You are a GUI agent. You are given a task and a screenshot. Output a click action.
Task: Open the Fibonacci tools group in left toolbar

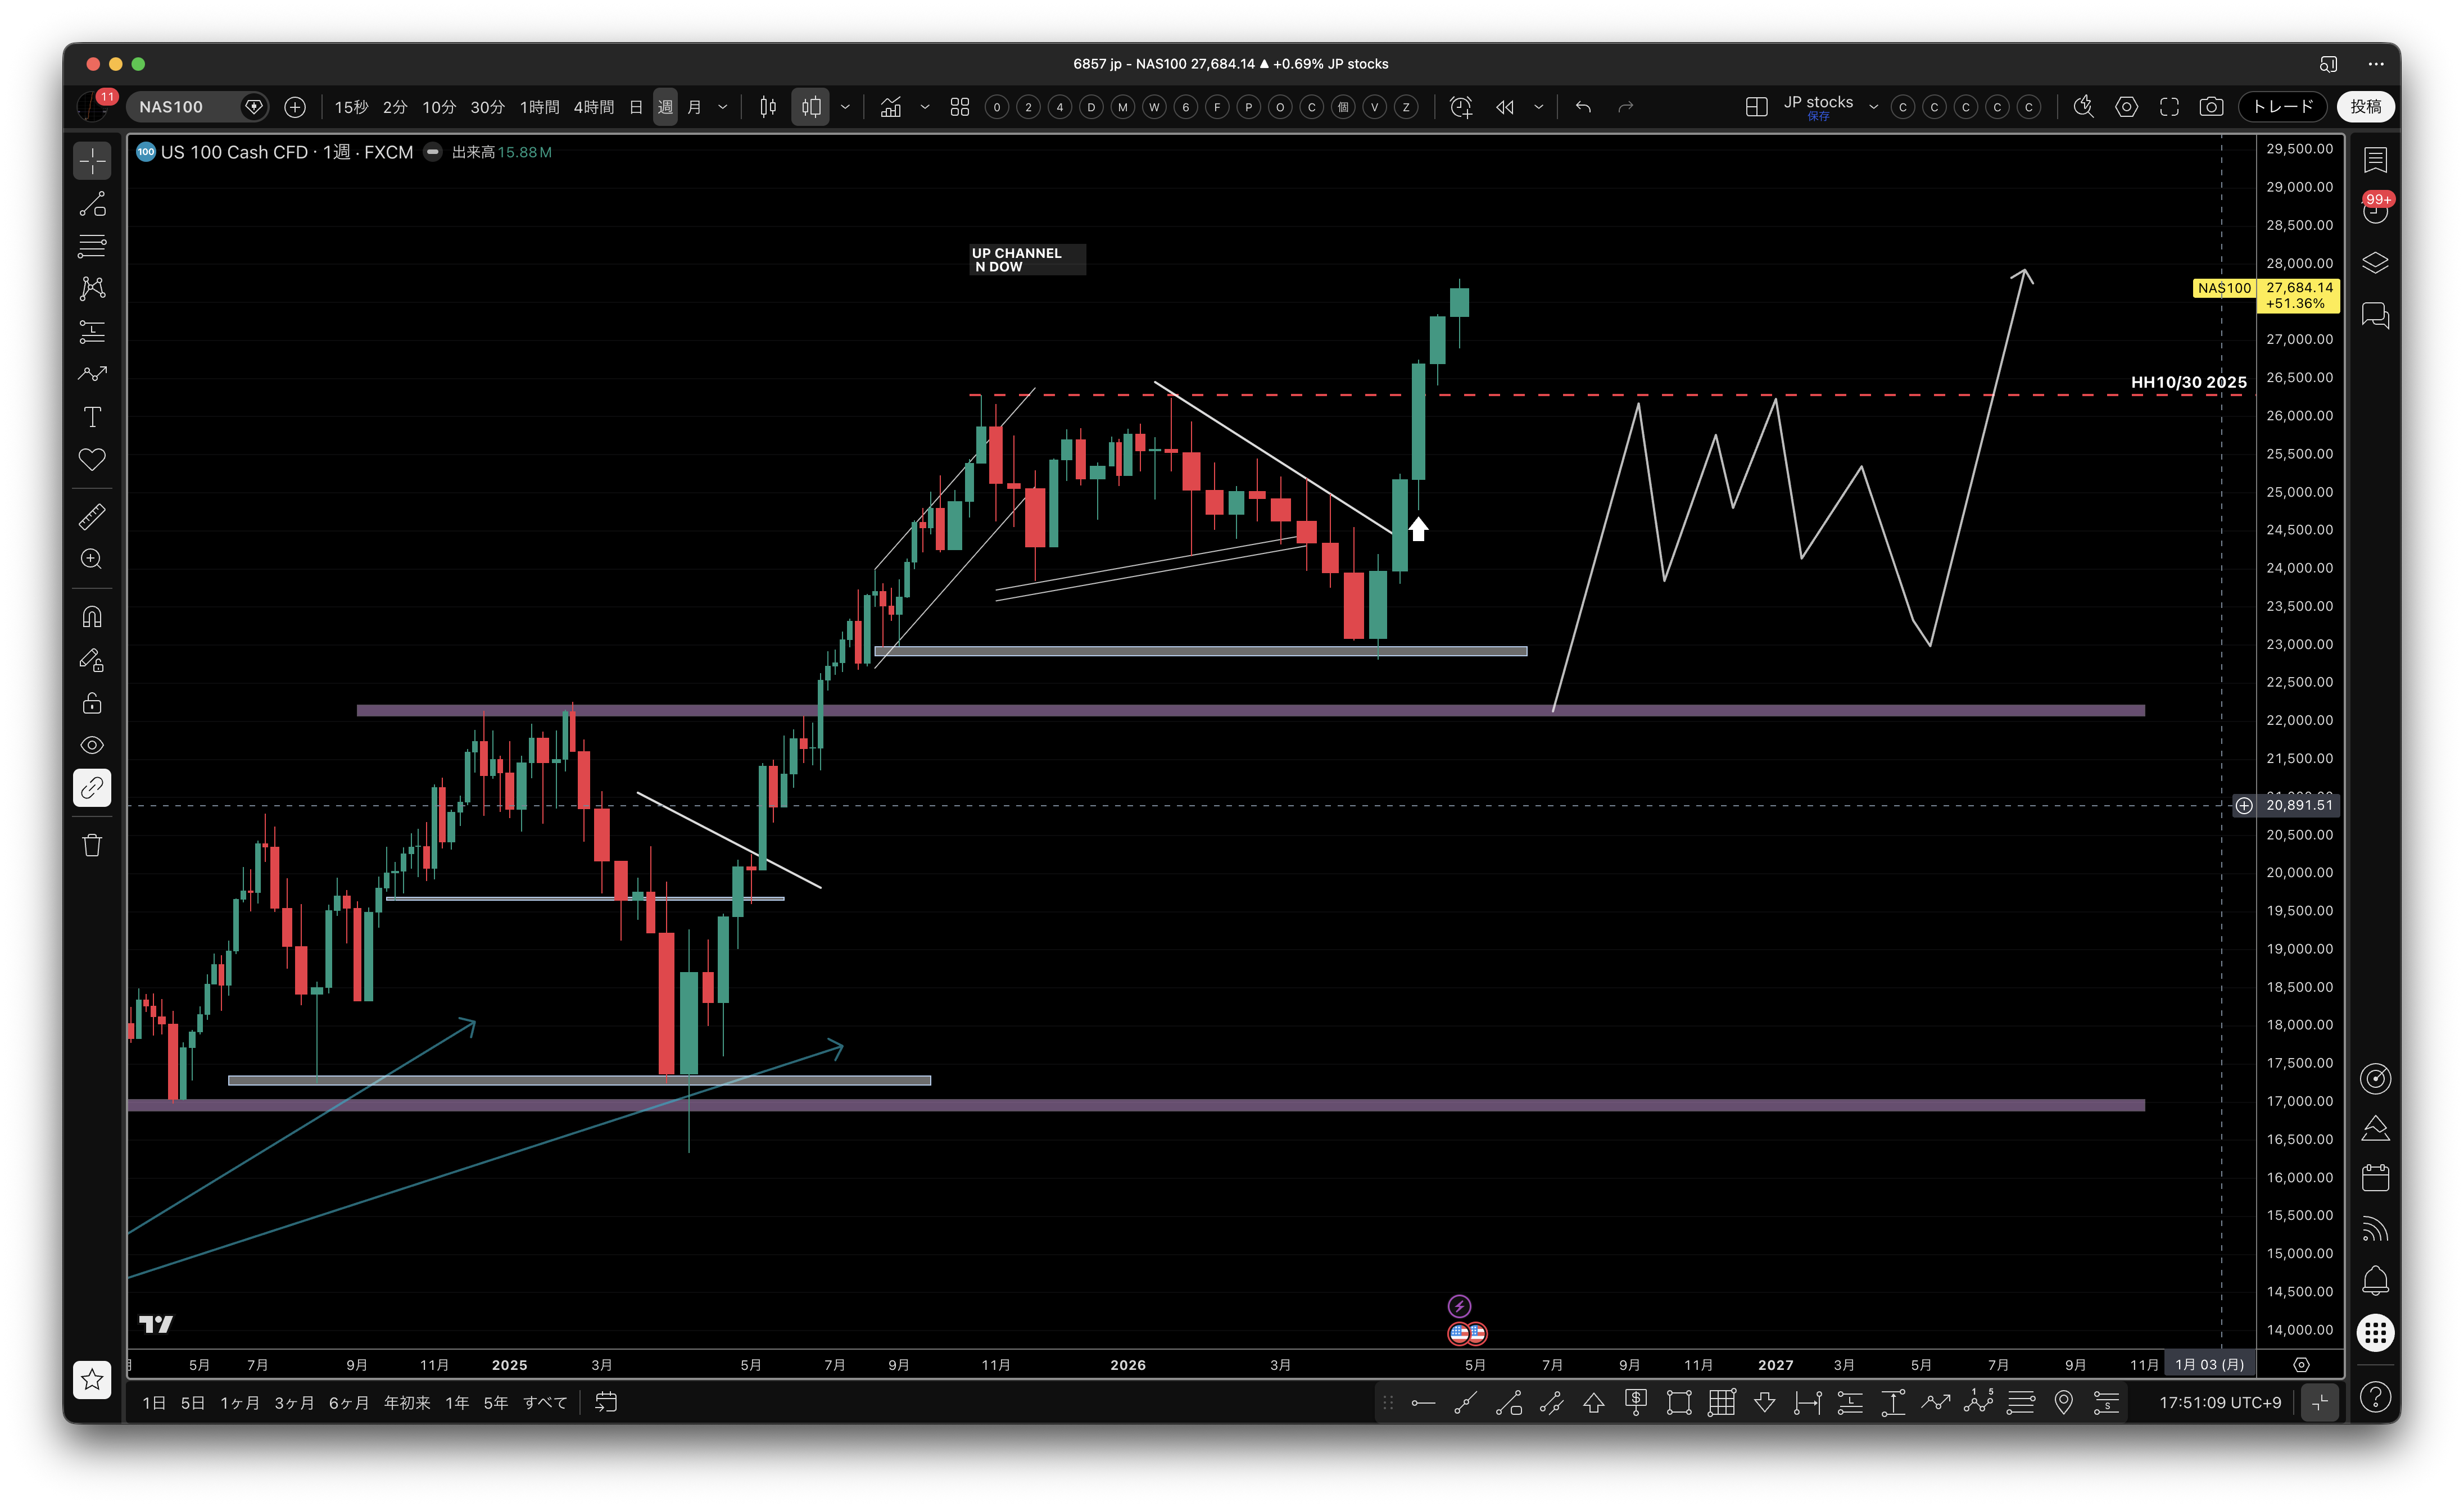pyautogui.click(x=92, y=246)
